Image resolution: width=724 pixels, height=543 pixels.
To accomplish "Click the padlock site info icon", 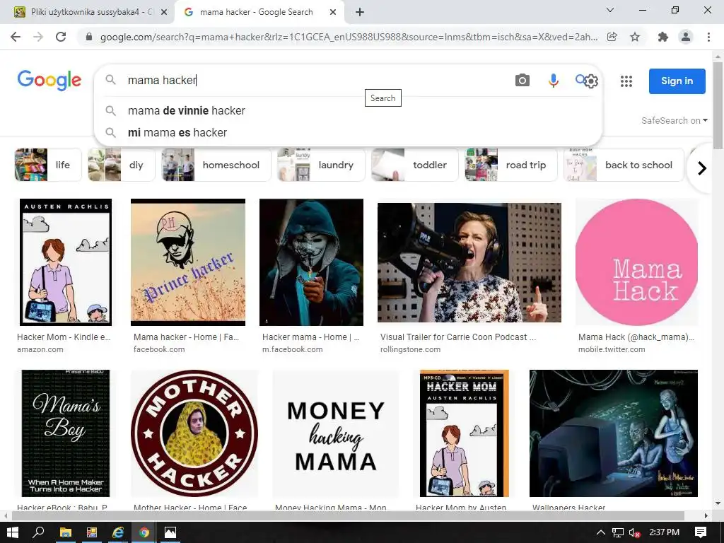I will (x=89, y=37).
